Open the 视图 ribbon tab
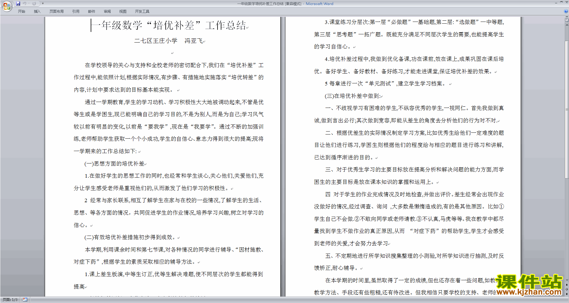 coord(123,12)
